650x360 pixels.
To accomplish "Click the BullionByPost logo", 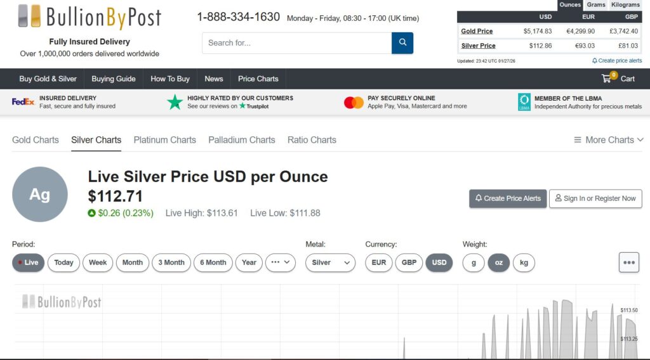I will pyautogui.click(x=90, y=17).
